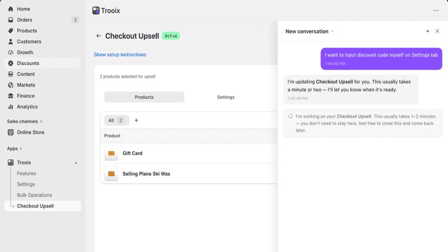Click the Active status badge
This screenshot has width=448, height=252.
coord(171,36)
